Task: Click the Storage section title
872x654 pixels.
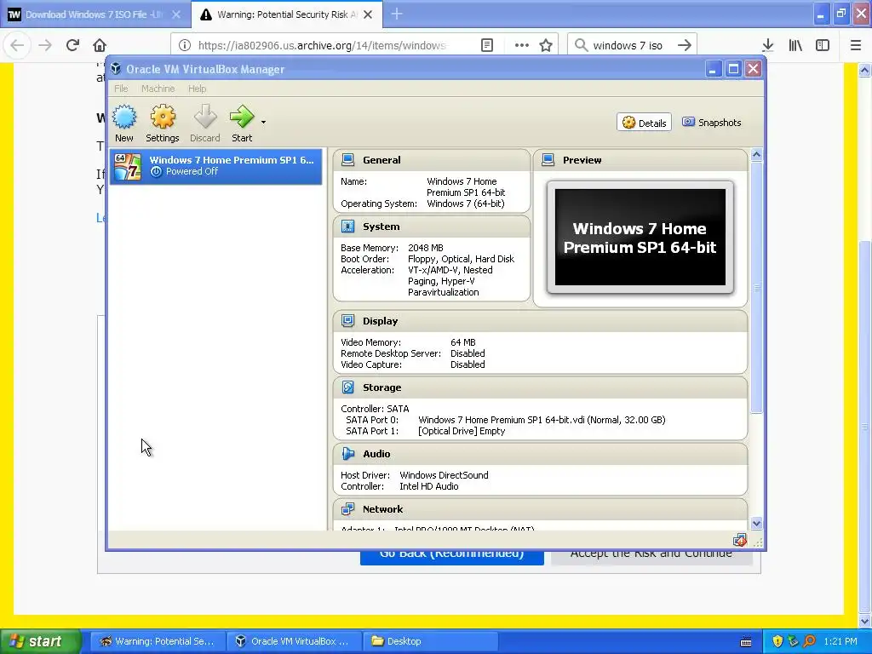Action: pos(382,387)
